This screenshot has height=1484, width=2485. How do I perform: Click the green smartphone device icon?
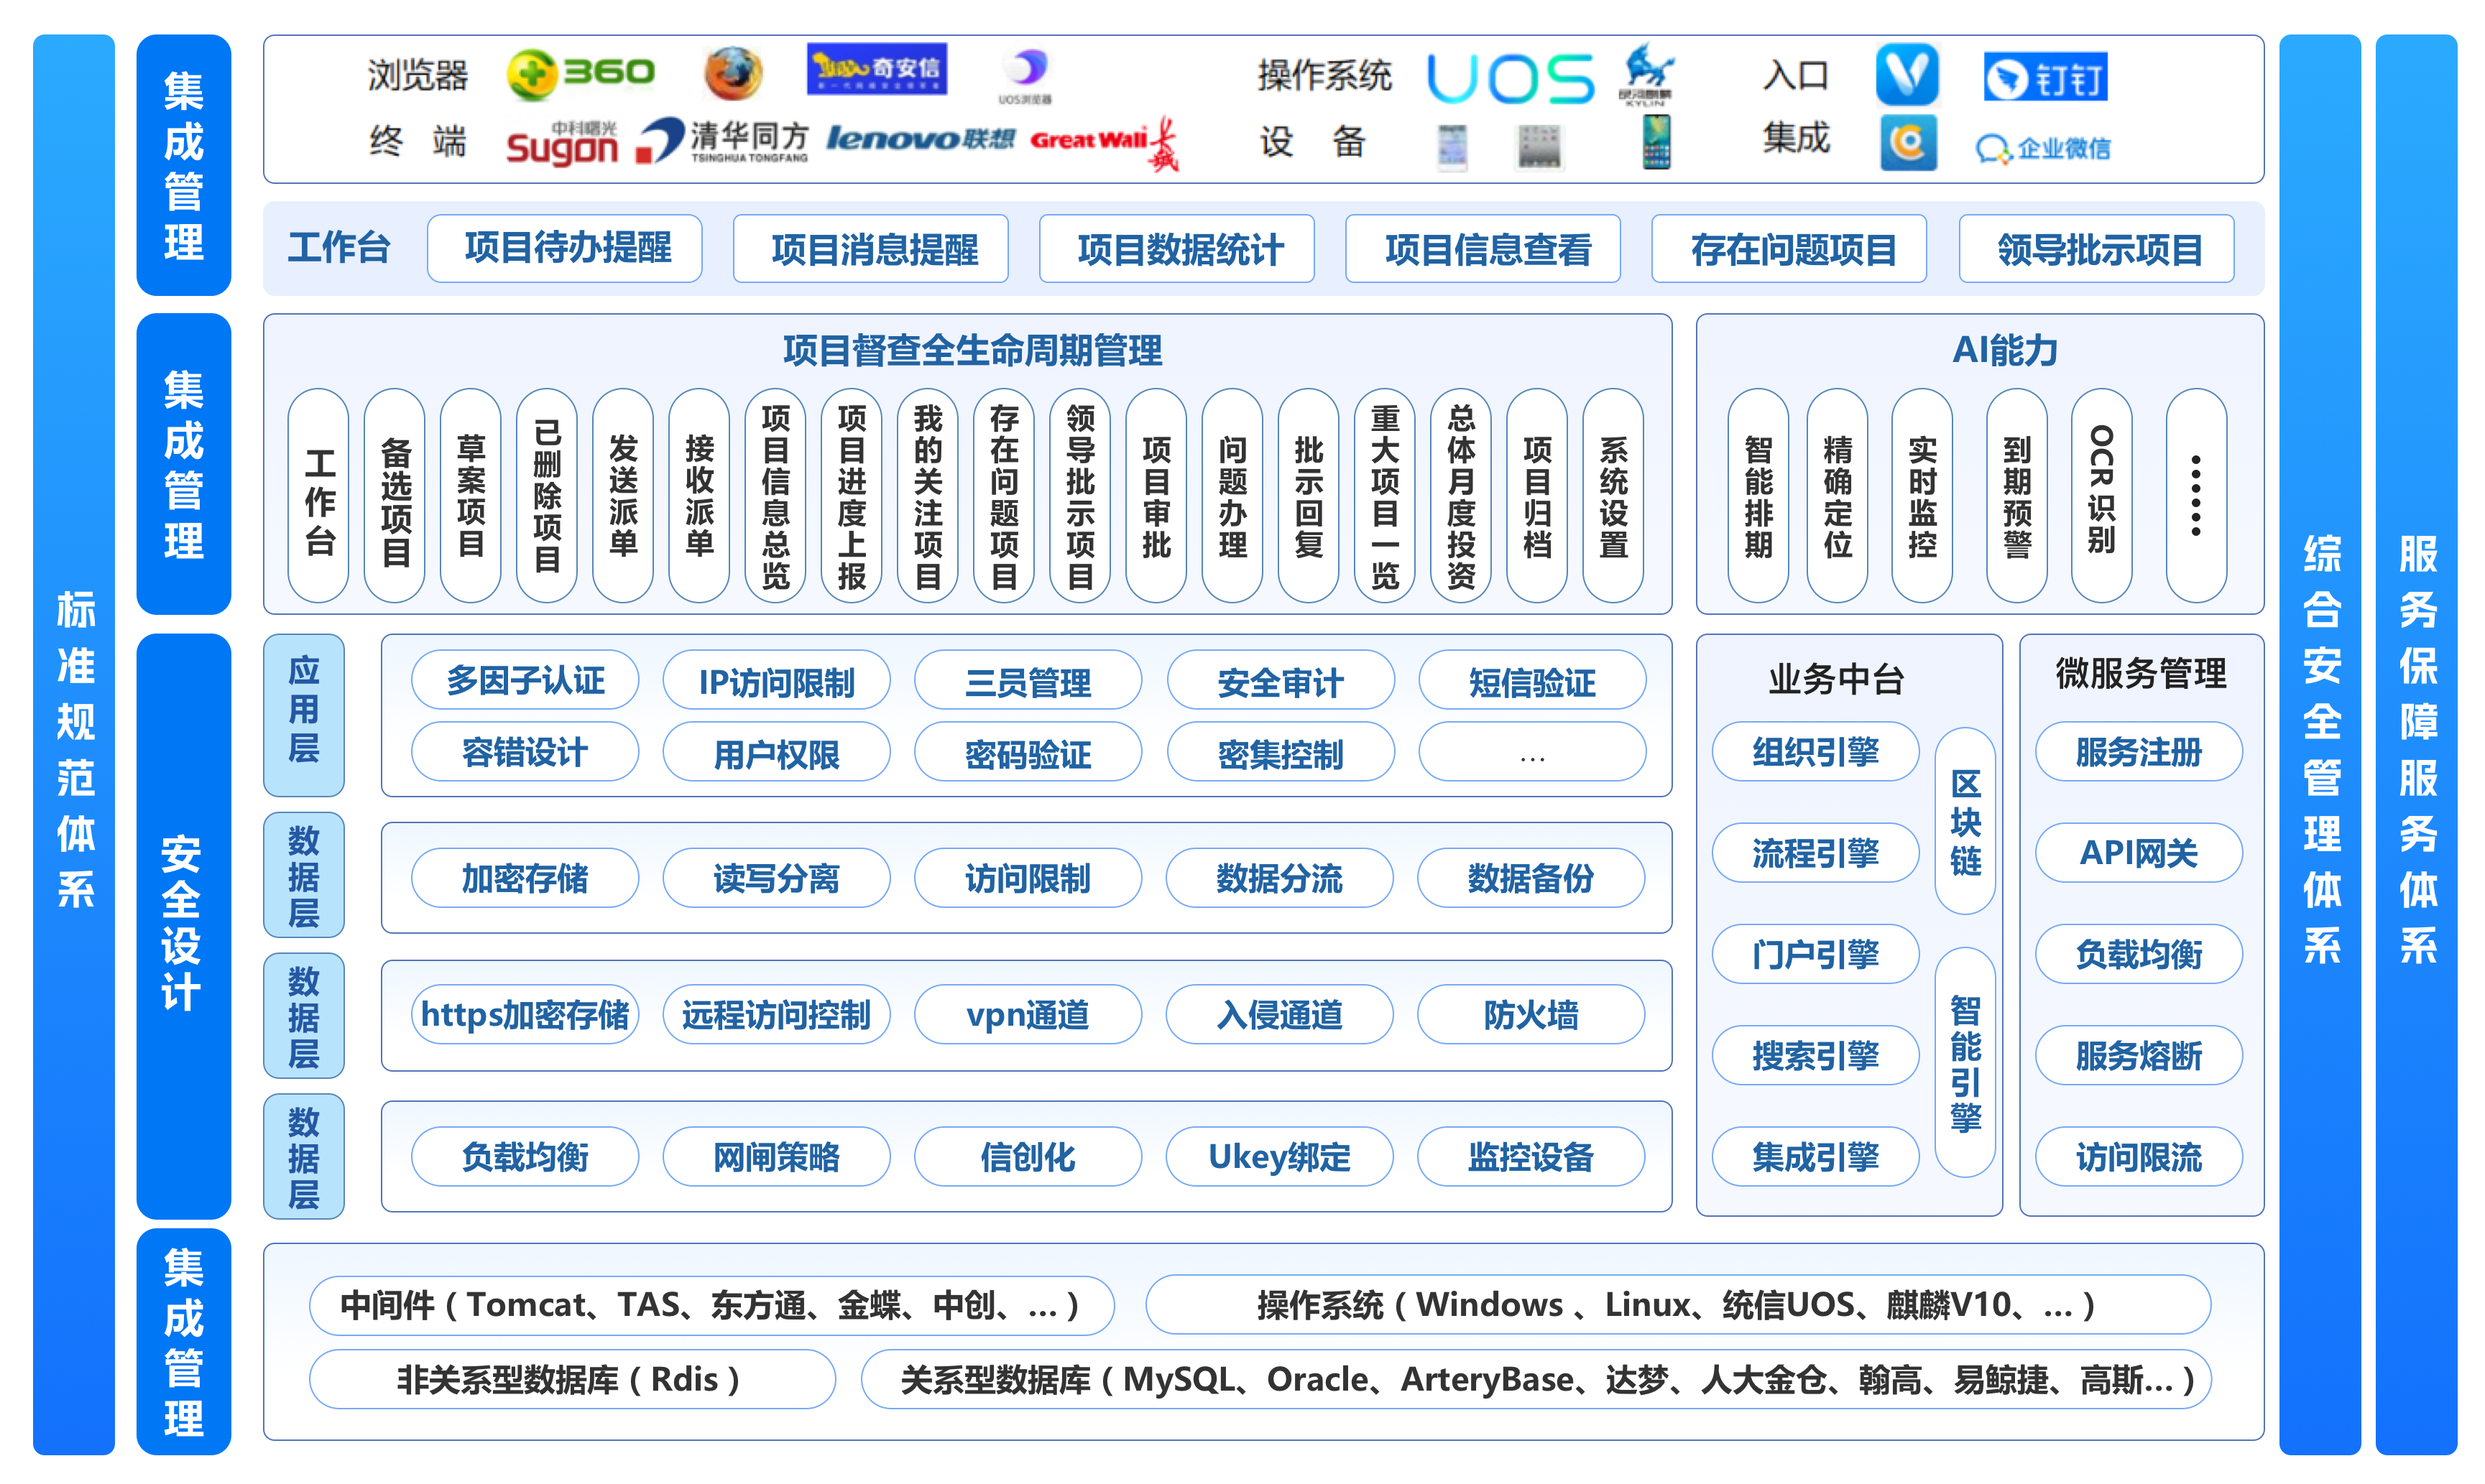tap(1656, 142)
